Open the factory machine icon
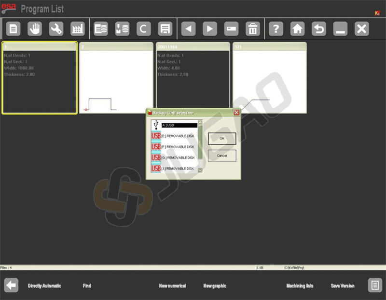This screenshot has width=386, height=300. coord(77,29)
